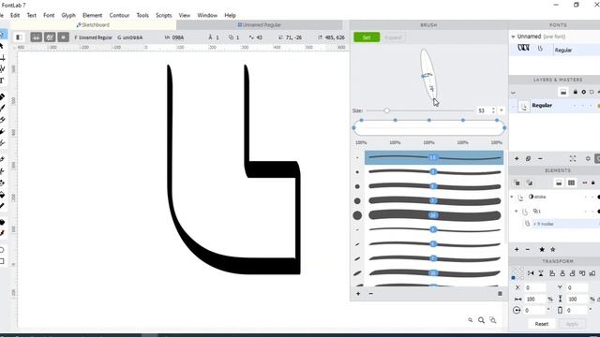Switch to the Unnamed Regular tab
The width and height of the screenshot is (600, 337).
[x=260, y=25]
